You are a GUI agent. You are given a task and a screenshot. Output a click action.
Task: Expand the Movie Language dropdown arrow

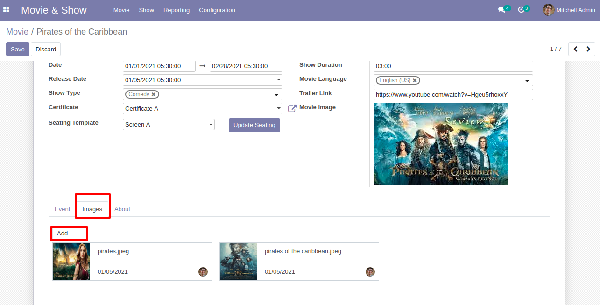[527, 81]
